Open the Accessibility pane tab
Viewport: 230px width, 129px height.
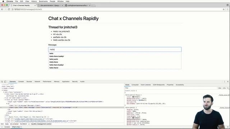click(180, 85)
